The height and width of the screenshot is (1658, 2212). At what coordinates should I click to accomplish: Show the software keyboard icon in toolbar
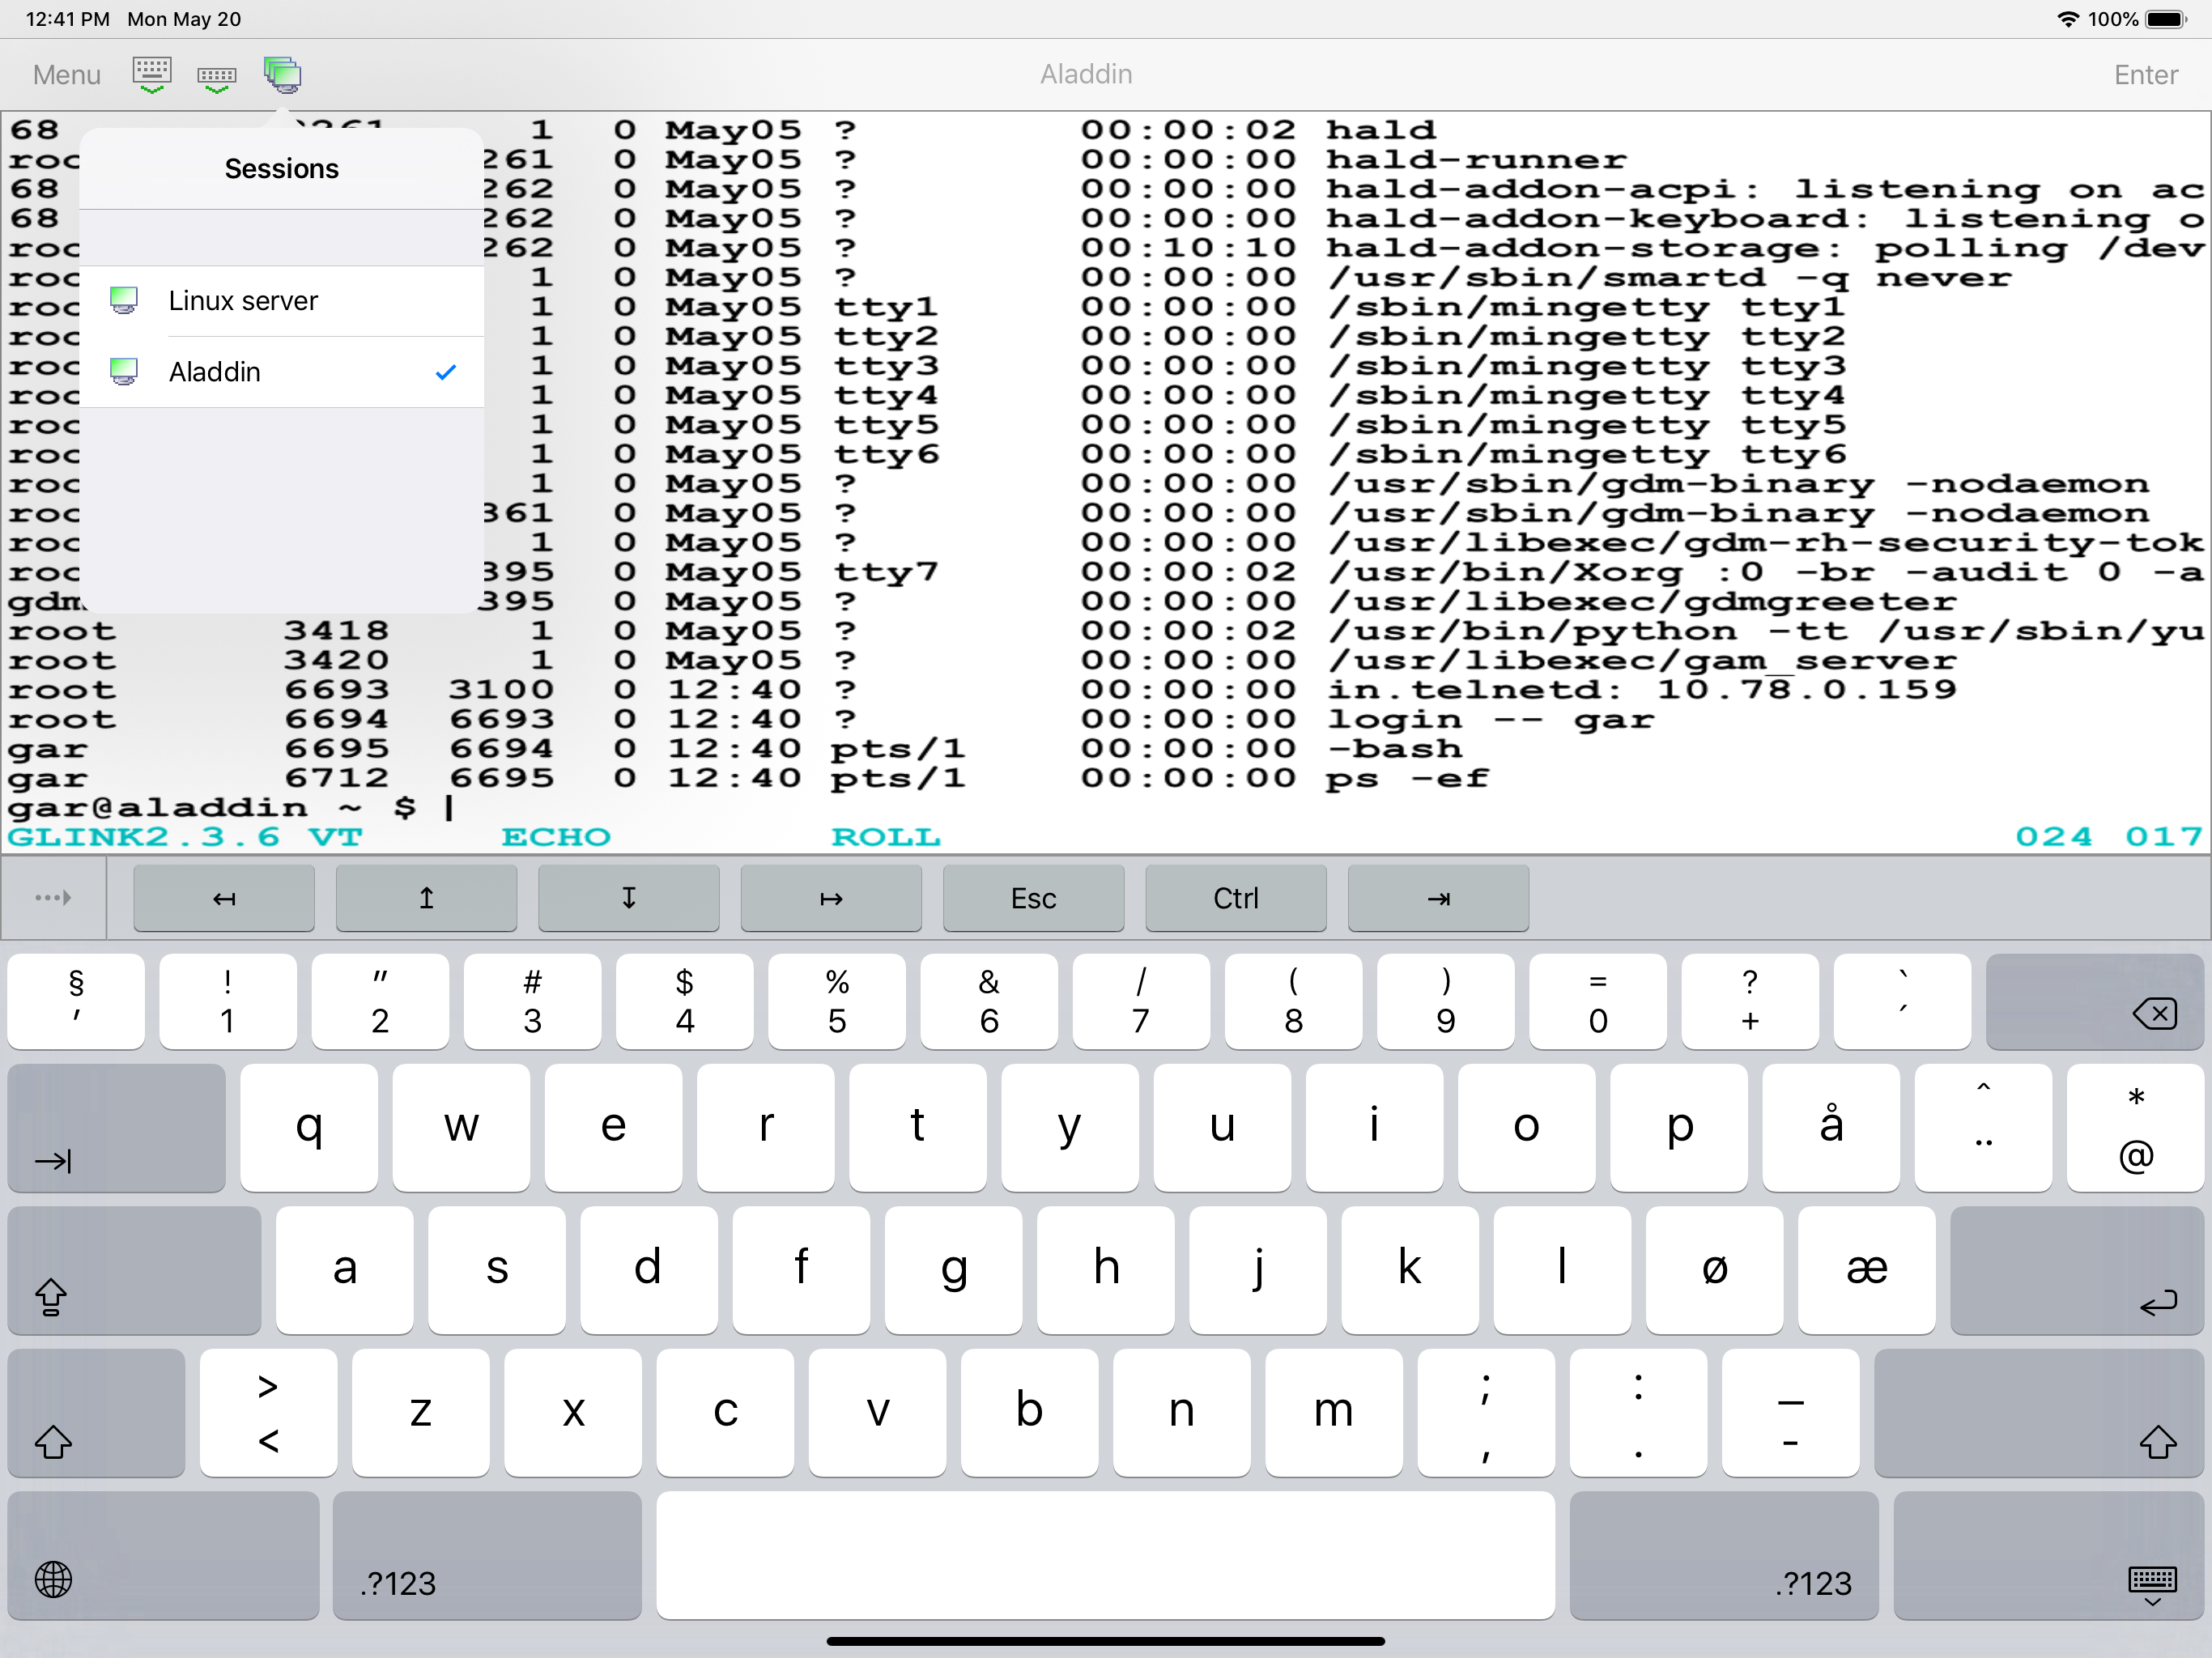tap(152, 74)
